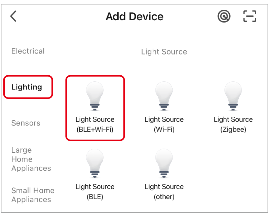Select the Light Source (BLE) bulb icon
Screen dimensions: 269x222
pyautogui.click(x=95, y=163)
